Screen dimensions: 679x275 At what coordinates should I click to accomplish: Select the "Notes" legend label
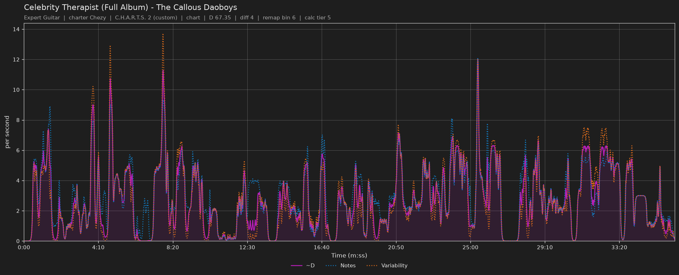coord(348,266)
